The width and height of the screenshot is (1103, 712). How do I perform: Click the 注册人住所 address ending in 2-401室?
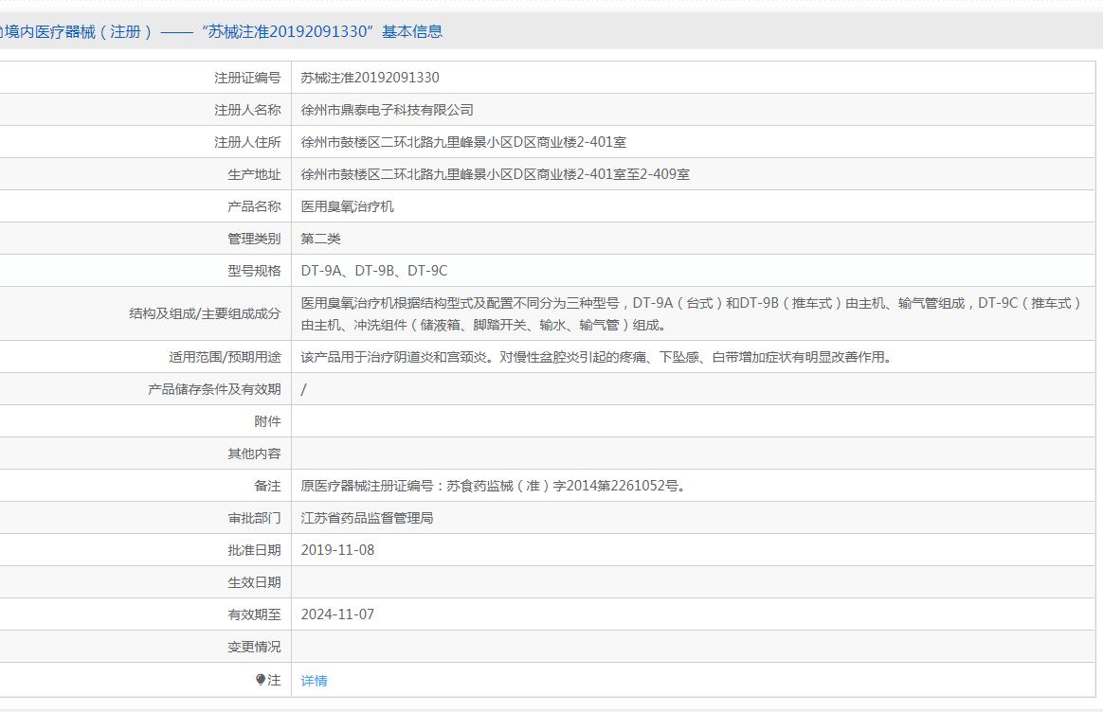[463, 142]
